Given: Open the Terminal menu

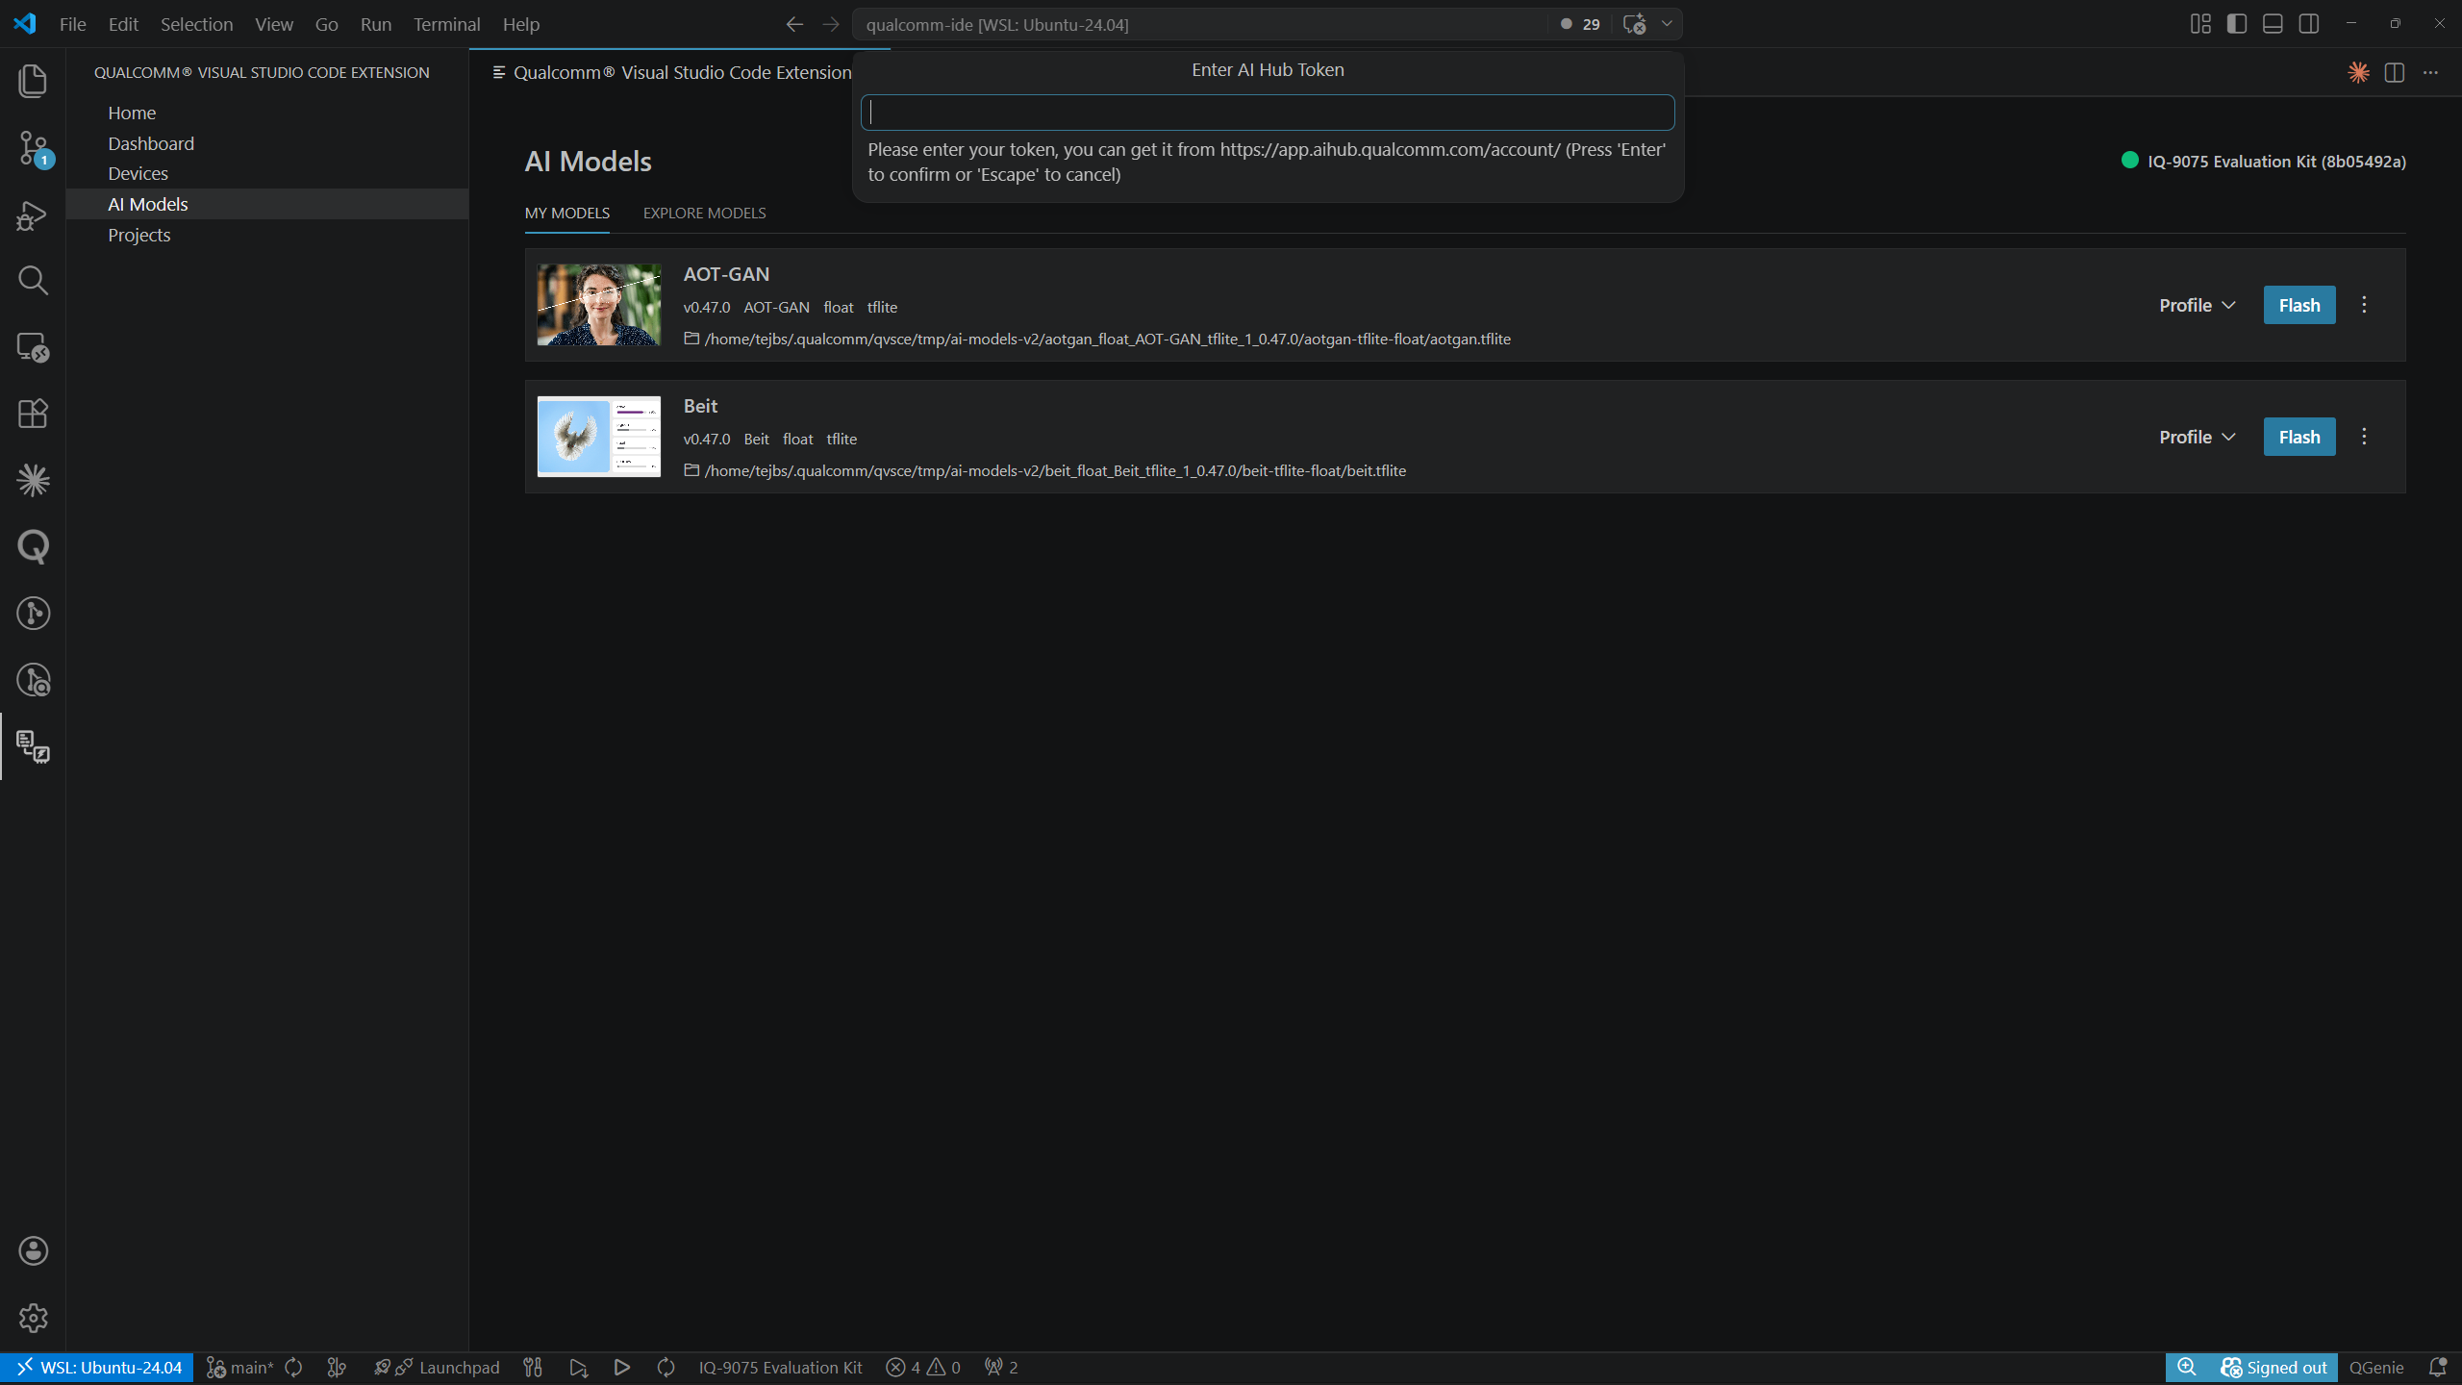Looking at the screenshot, I should click(446, 24).
